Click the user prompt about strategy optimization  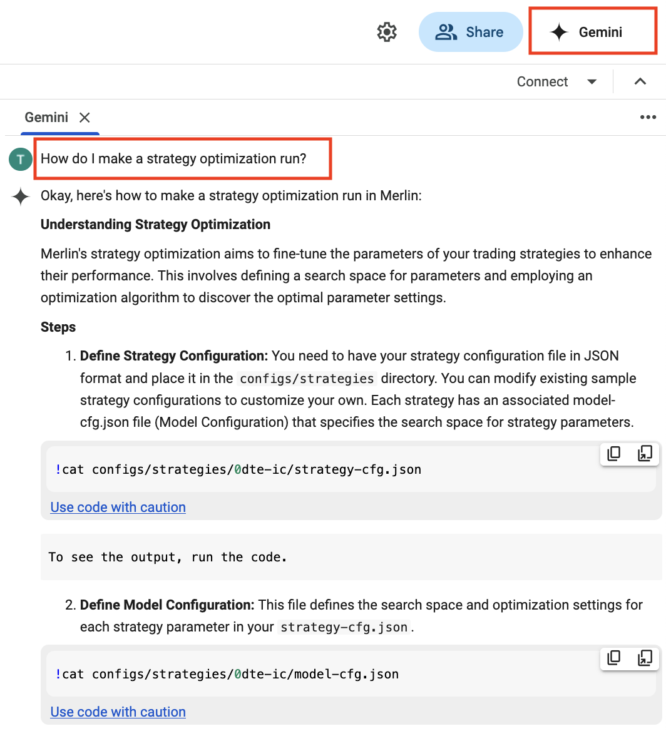pos(174,159)
